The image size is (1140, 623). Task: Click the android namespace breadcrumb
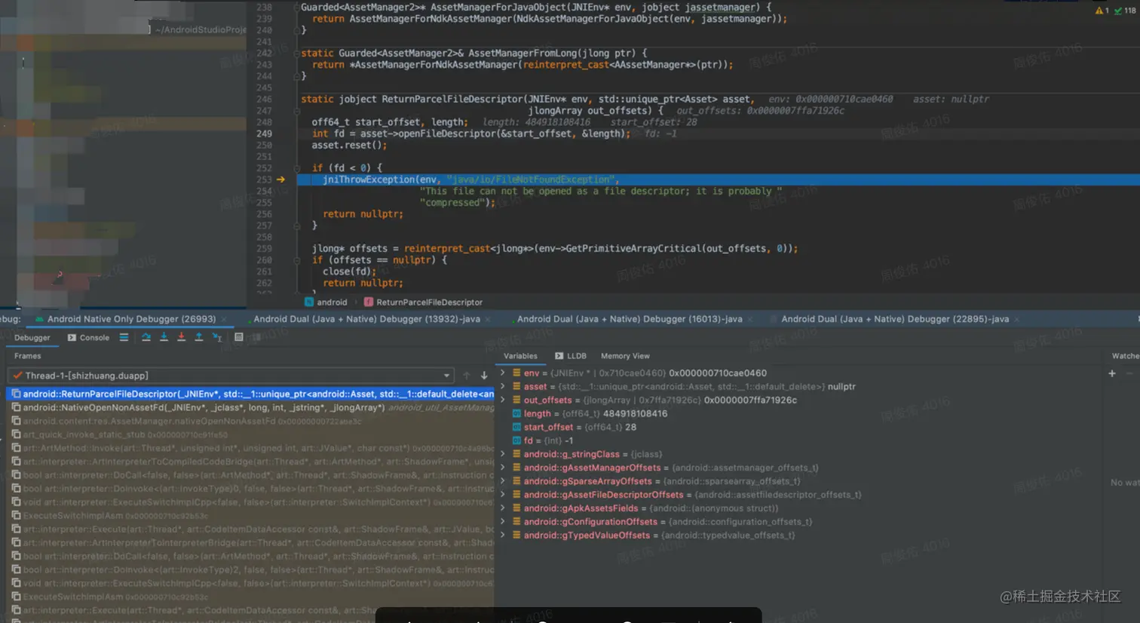pos(326,302)
